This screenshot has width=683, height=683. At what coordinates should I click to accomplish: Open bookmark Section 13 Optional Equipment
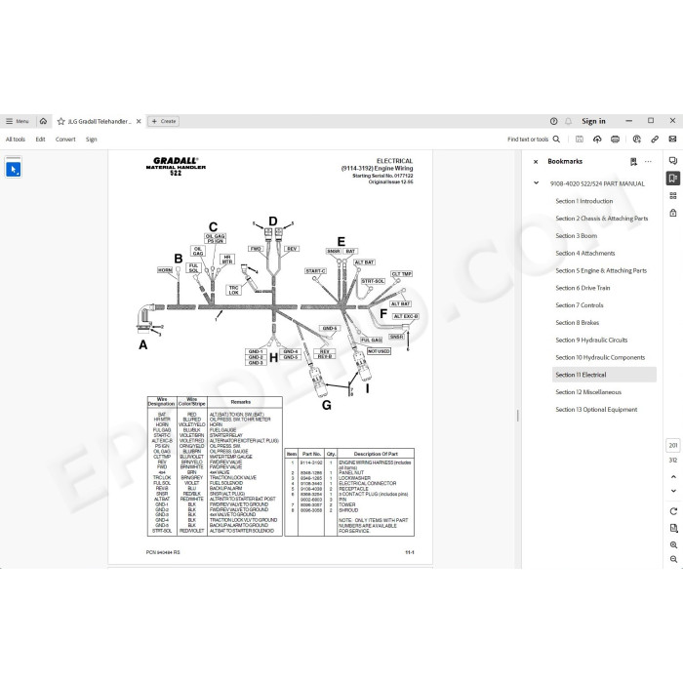[596, 410]
